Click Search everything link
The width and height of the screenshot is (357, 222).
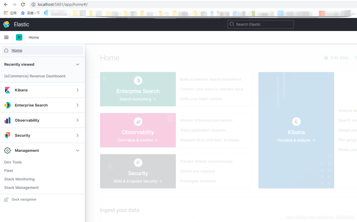(138, 99)
